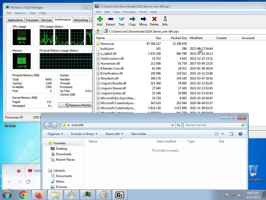266x200 pixels.
Task: Open the Tools menu in 7-Zip
Action: coord(143,12)
